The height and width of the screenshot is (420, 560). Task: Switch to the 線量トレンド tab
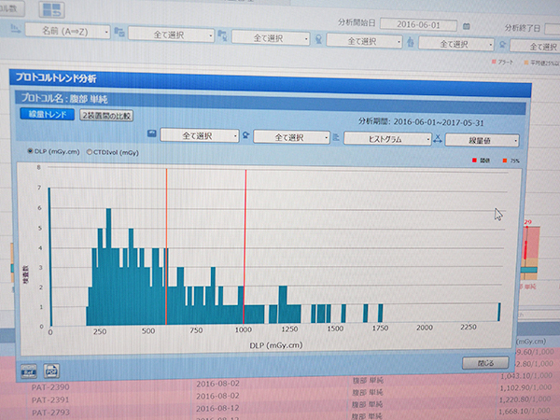46,115
